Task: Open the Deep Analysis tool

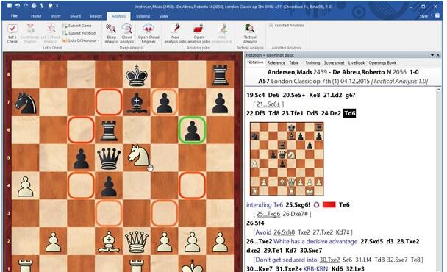Action: tap(111, 34)
